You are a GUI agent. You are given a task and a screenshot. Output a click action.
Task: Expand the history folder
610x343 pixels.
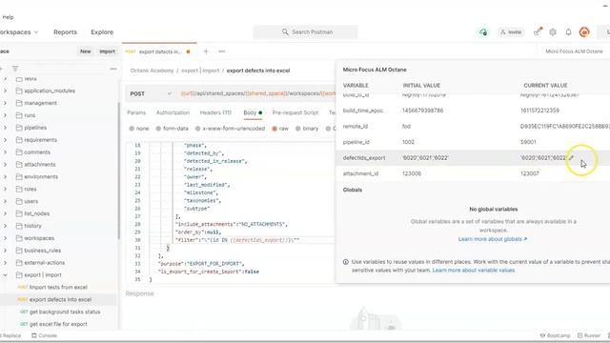click(x=5, y=226)
